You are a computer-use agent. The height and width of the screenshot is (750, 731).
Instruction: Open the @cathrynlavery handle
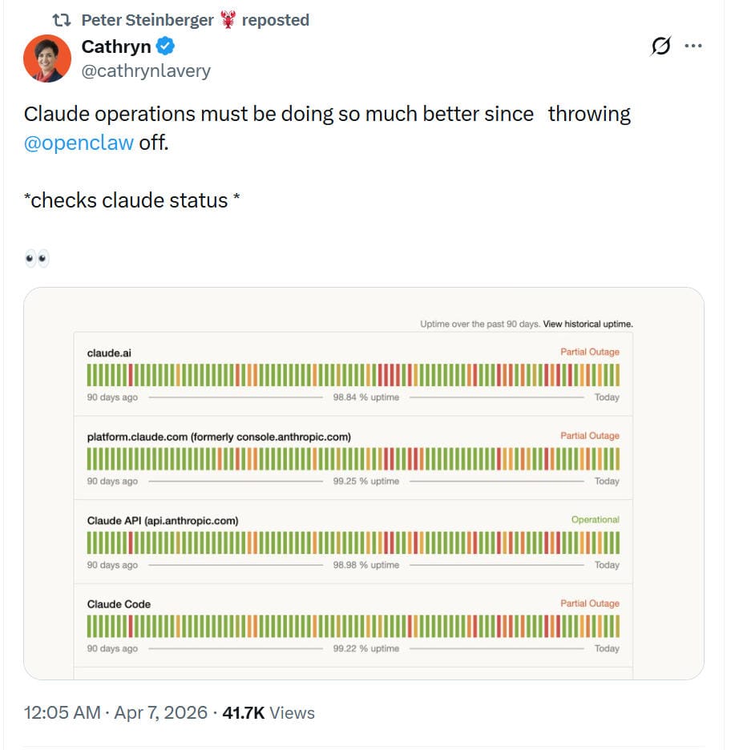click(146, 71)
